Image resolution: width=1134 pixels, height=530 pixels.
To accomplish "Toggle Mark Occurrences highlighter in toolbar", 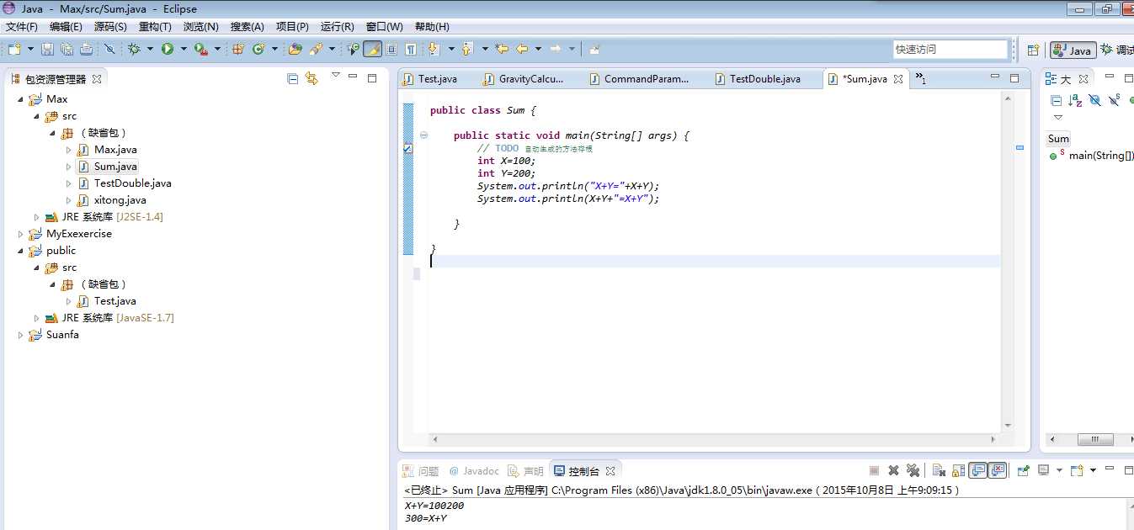I will pos(371,50).
